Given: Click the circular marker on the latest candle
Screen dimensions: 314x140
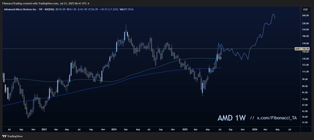Looking at the screenshot, I should tap(220, 58).
